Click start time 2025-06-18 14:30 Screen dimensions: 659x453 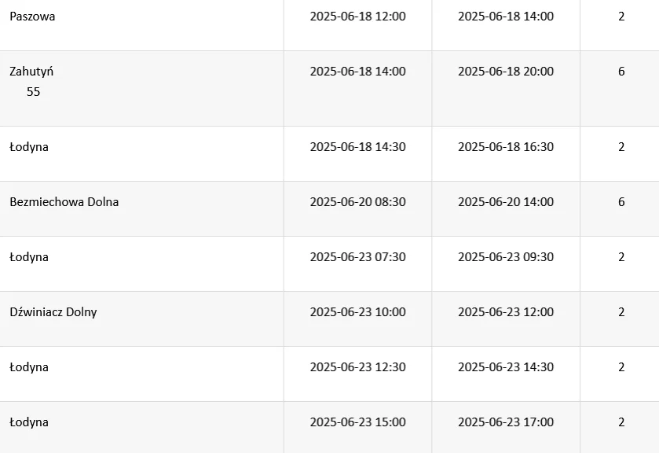pos(357,147)
